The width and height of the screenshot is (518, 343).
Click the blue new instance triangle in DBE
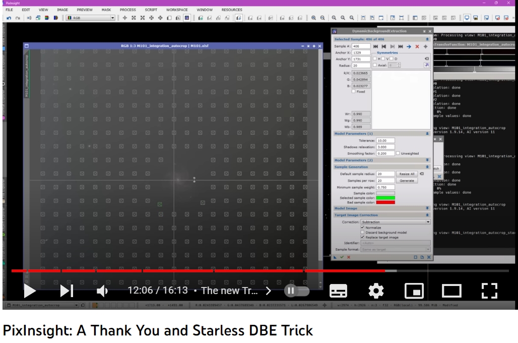(335, 257)
